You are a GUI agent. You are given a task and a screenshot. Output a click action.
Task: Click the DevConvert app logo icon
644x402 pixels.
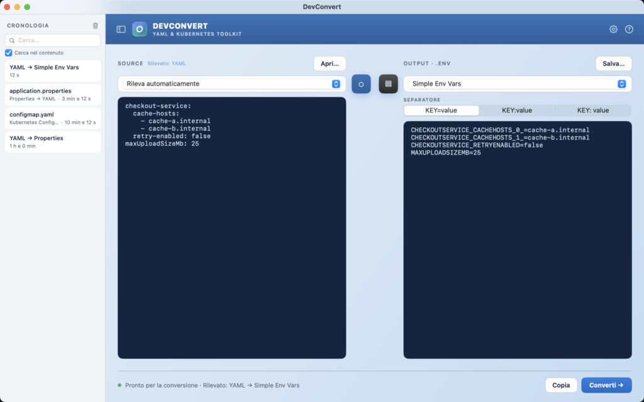click(x=140, y=29)
